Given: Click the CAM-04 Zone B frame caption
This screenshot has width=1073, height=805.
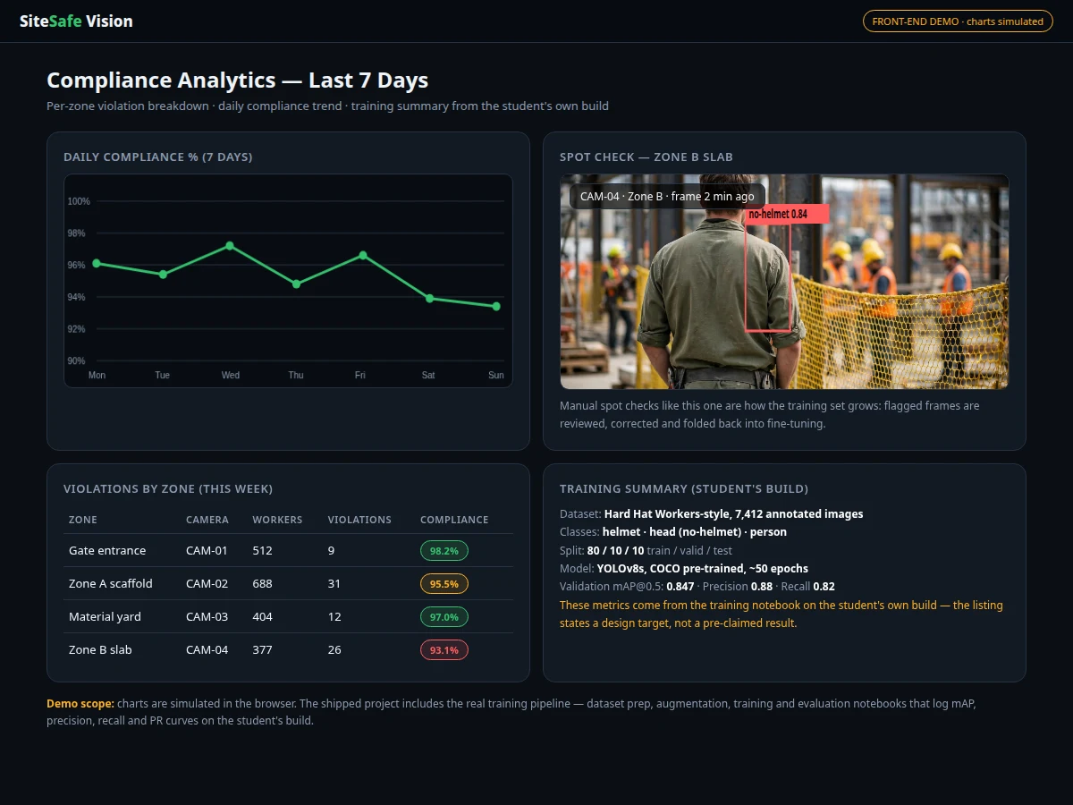Looking at the screenshot, I should [667, 197].
